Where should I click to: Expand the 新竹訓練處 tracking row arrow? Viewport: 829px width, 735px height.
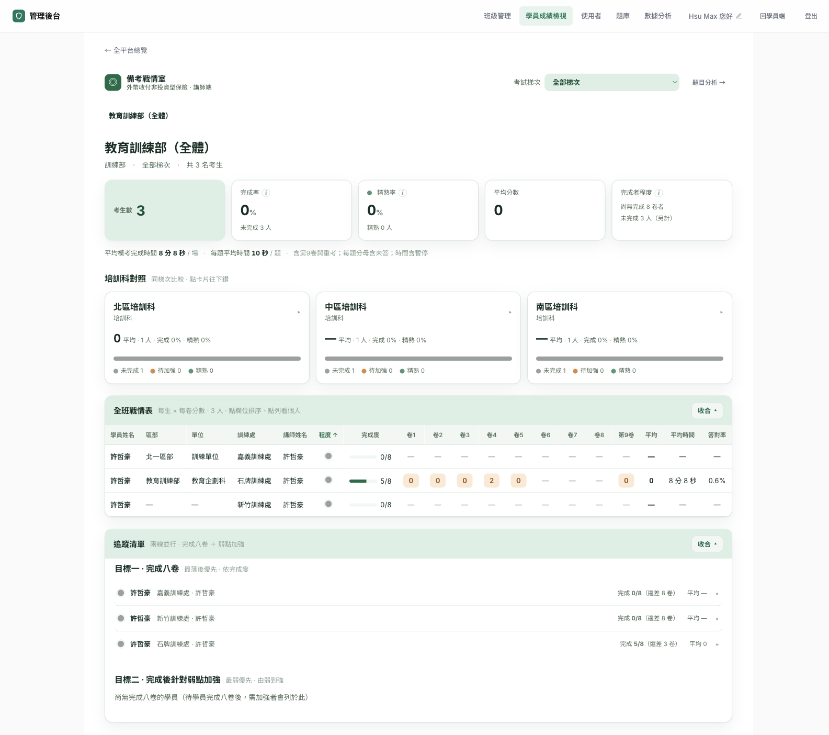[718, 619]
